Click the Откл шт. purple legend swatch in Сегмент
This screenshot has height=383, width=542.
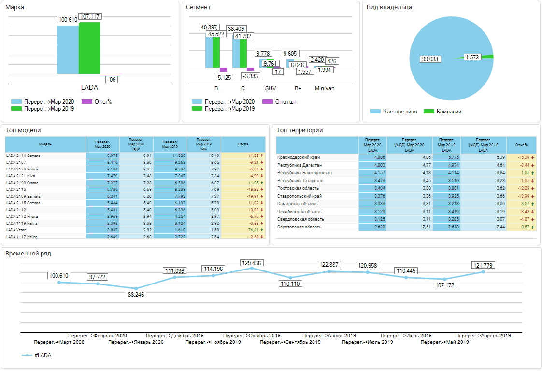click(268, 102)
